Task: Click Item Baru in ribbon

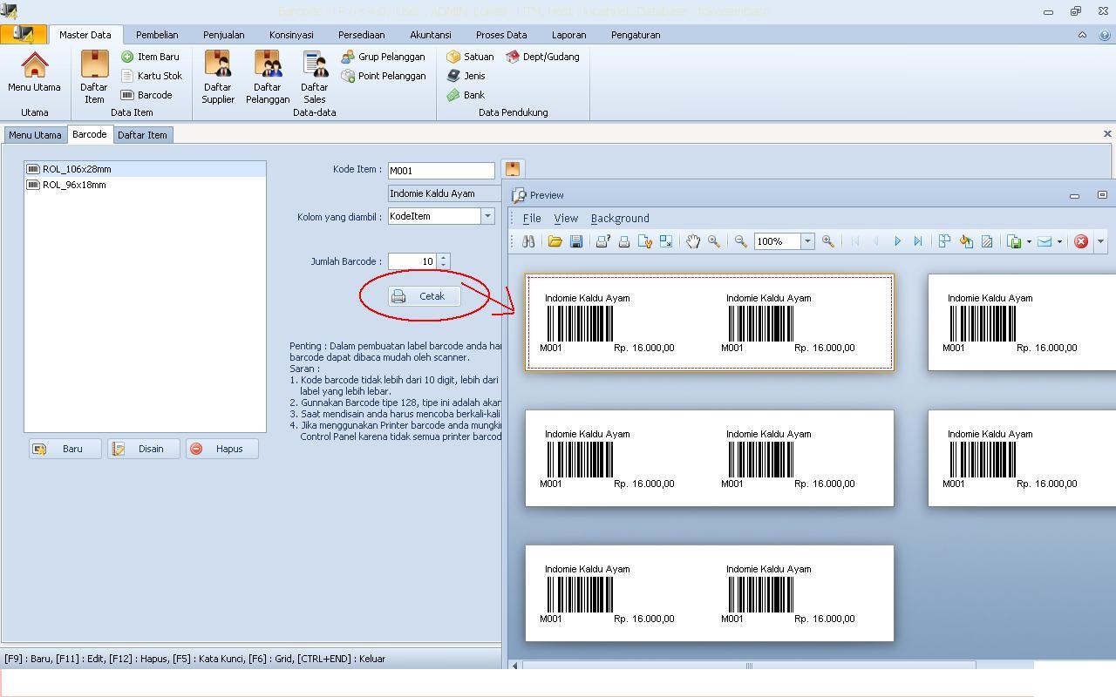Action: pos(150,57)
